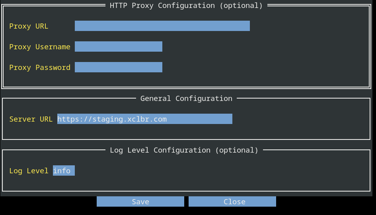The width and height of the screenshot is (376, 215).
Task: Click the 'Server URL' label
Action: pyautogui.click(x=31, y=119)
